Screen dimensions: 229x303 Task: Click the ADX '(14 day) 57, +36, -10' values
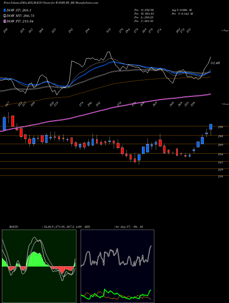click(128, 227)
